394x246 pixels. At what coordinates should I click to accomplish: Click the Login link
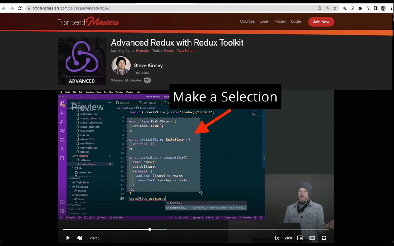coord(296,22)
